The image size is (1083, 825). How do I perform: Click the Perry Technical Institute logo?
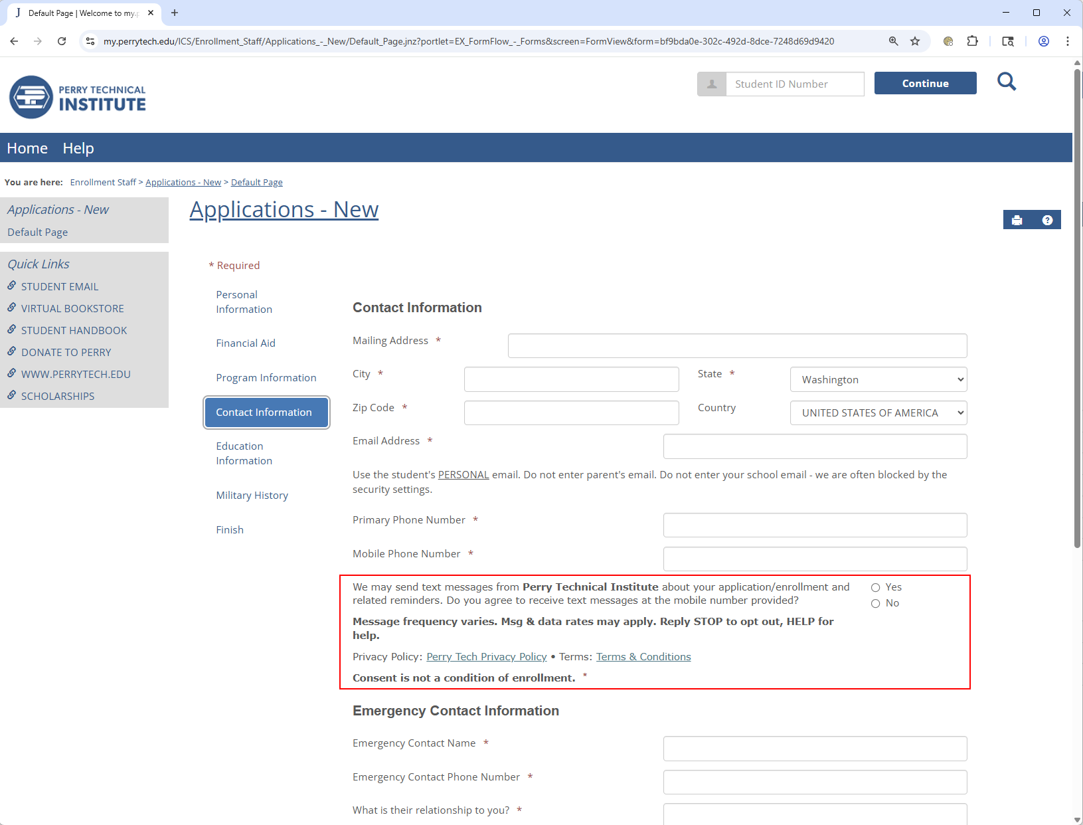pyautogui.click(x=78, y=98)
